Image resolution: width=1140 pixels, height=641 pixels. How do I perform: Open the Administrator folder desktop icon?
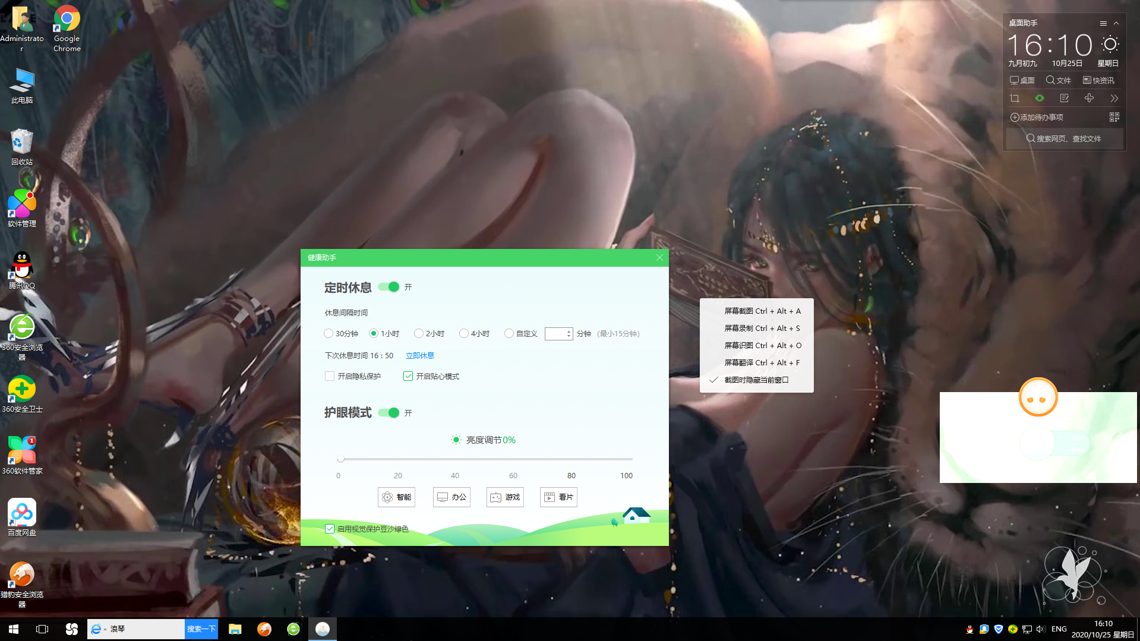(22, 28)
